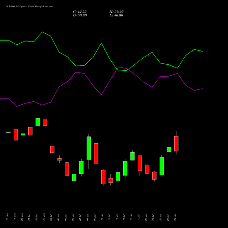
Task: Click the red candlestick for 24 Jul
Action: point(176,144)
